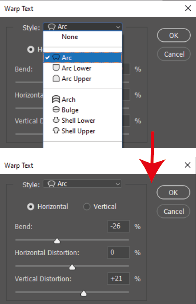
Task: Enable the Vertical orientation radio button
Action: (86, 207)
